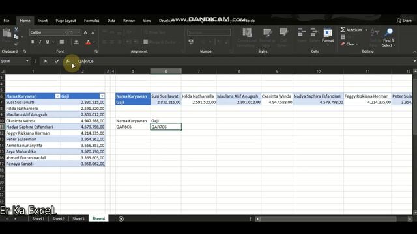Click cell containing QAR6C6
417x234 pixels.
[x=133, y=127]
